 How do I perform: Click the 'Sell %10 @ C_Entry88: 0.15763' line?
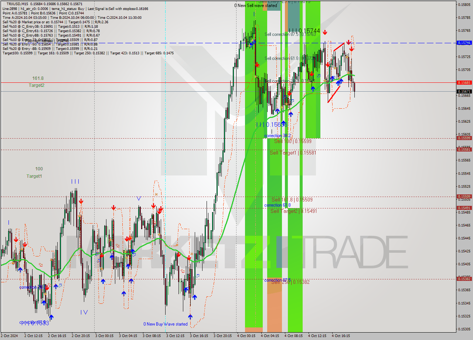click(50, 35)
